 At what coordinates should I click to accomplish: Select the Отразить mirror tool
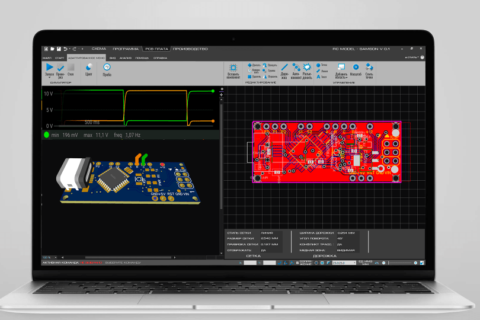270,76
